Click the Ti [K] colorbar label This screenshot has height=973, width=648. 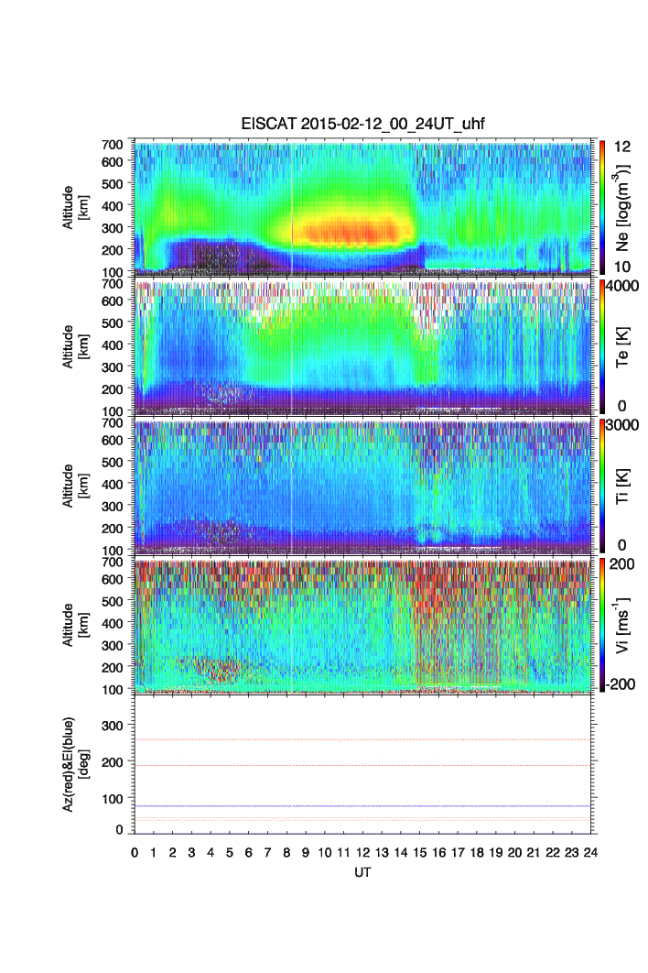click(x=622, y=486)
